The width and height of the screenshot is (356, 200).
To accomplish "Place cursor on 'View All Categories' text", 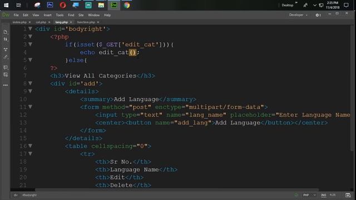I will (101, 76).
